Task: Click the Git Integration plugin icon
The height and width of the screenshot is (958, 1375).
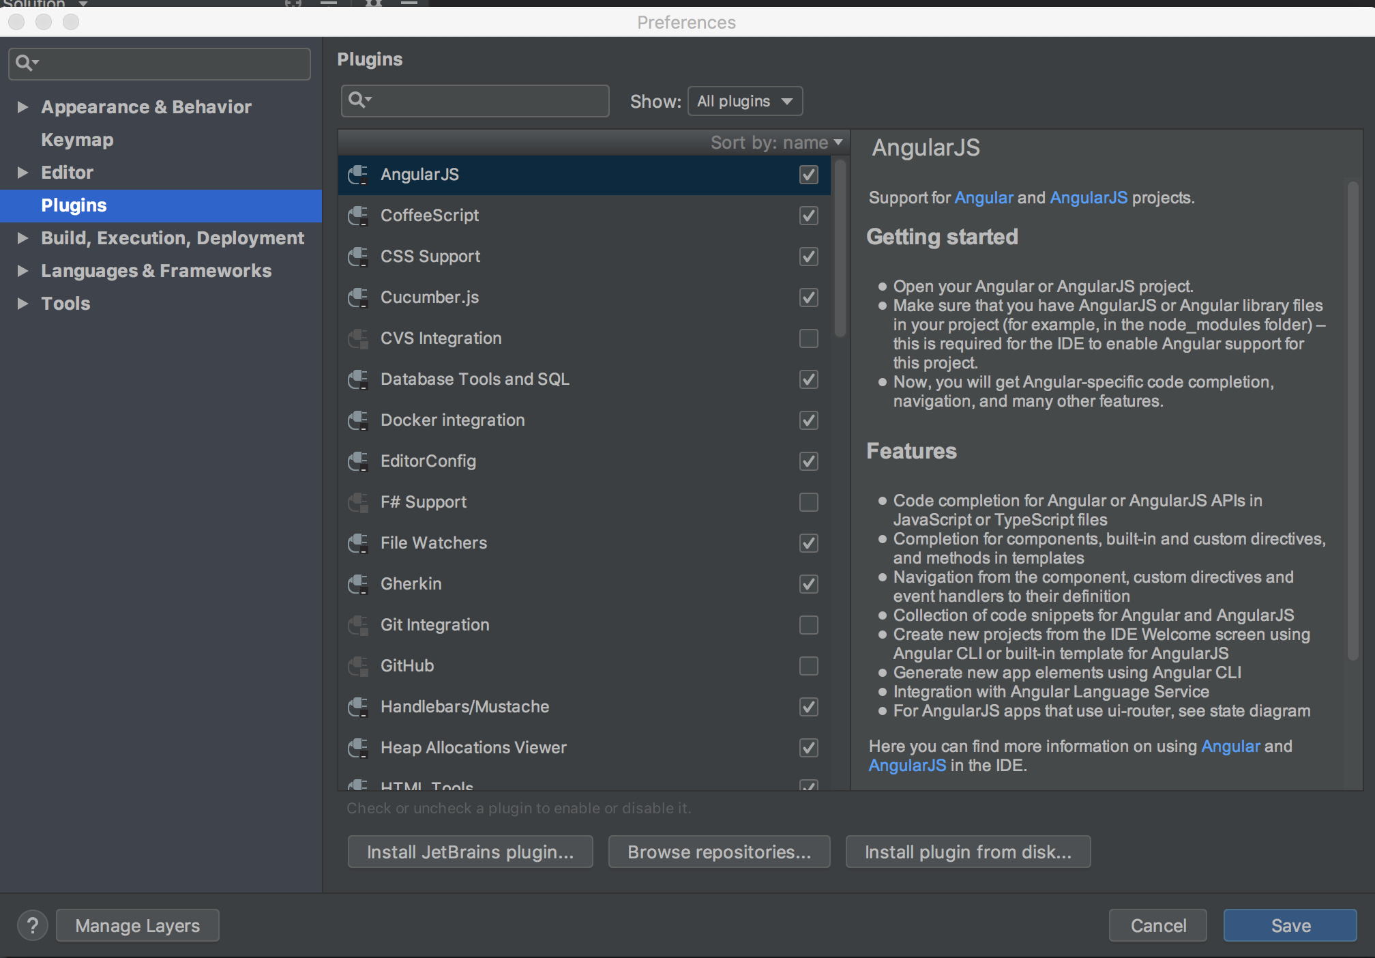Action: click(358, 625)
